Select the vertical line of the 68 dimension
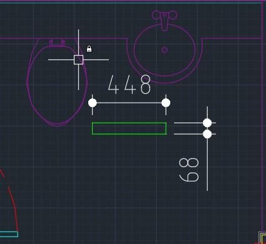This screenshot has width=266, height=244. 207,148
